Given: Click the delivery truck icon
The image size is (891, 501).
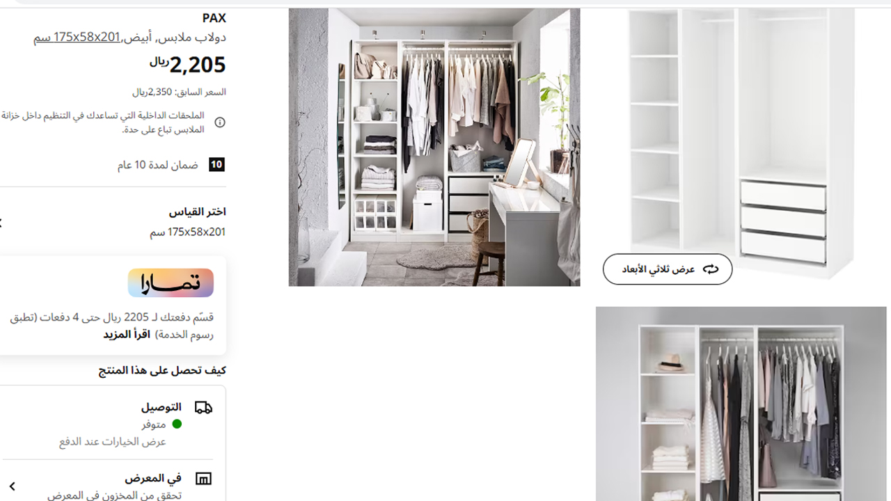Looking at the screenshot, I should (x=203, y=407).
